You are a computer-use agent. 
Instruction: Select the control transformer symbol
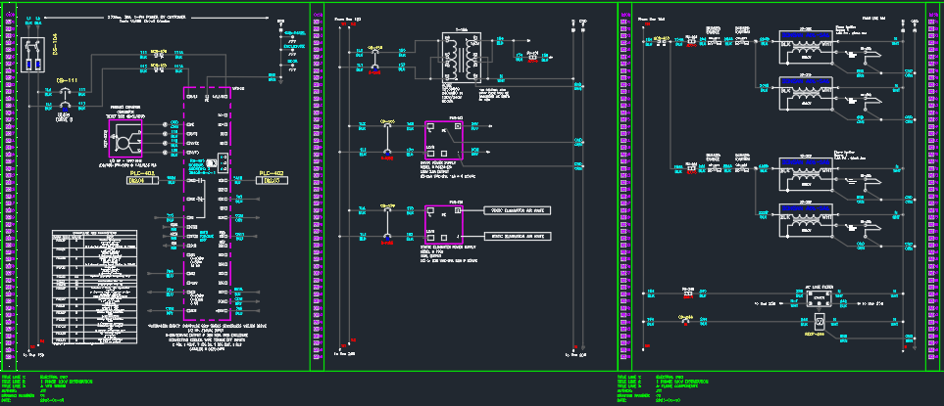[x=463, y=58]
